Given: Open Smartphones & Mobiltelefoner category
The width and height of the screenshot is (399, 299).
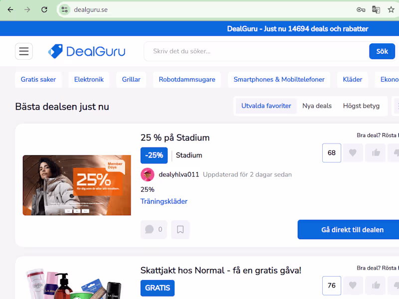Looking at the screenshot, I should click(x=279, y=80).
